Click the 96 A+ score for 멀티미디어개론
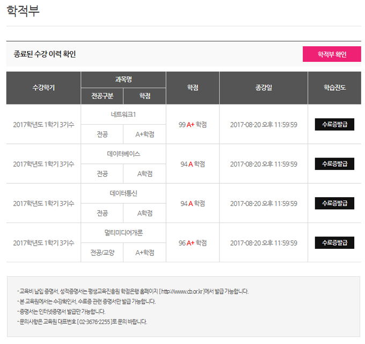 (x=193, y=243)
